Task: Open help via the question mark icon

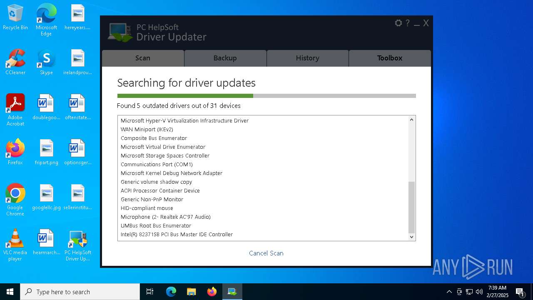Action: (x=408, y=23)
